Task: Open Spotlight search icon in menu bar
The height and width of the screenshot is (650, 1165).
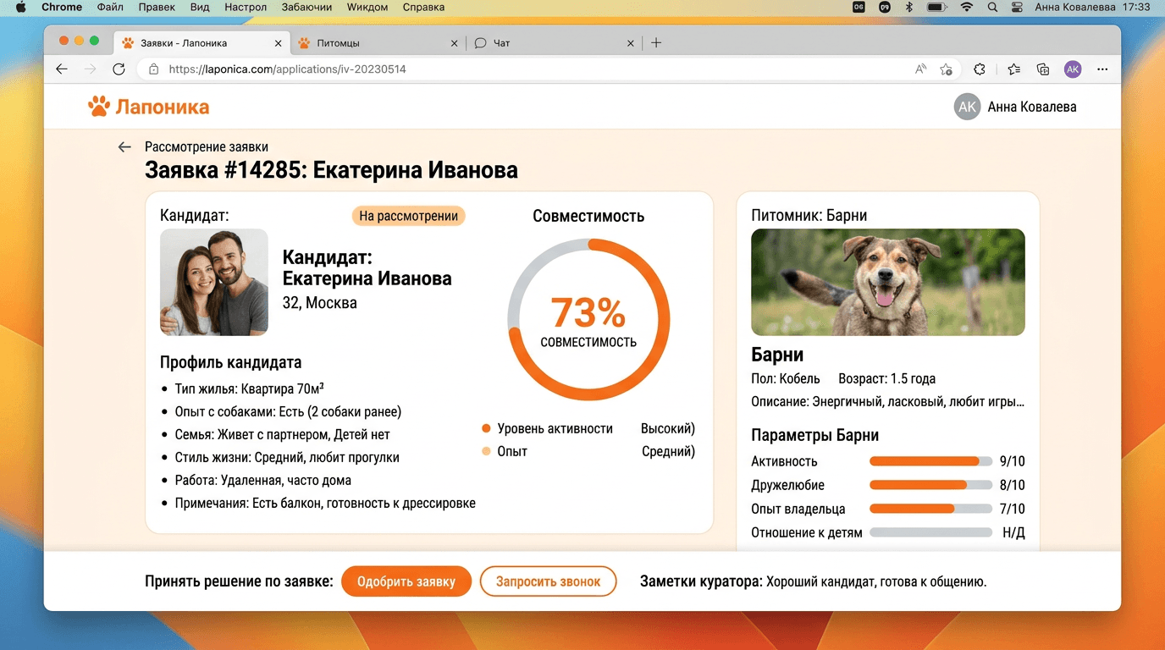Action: [992, 8]
